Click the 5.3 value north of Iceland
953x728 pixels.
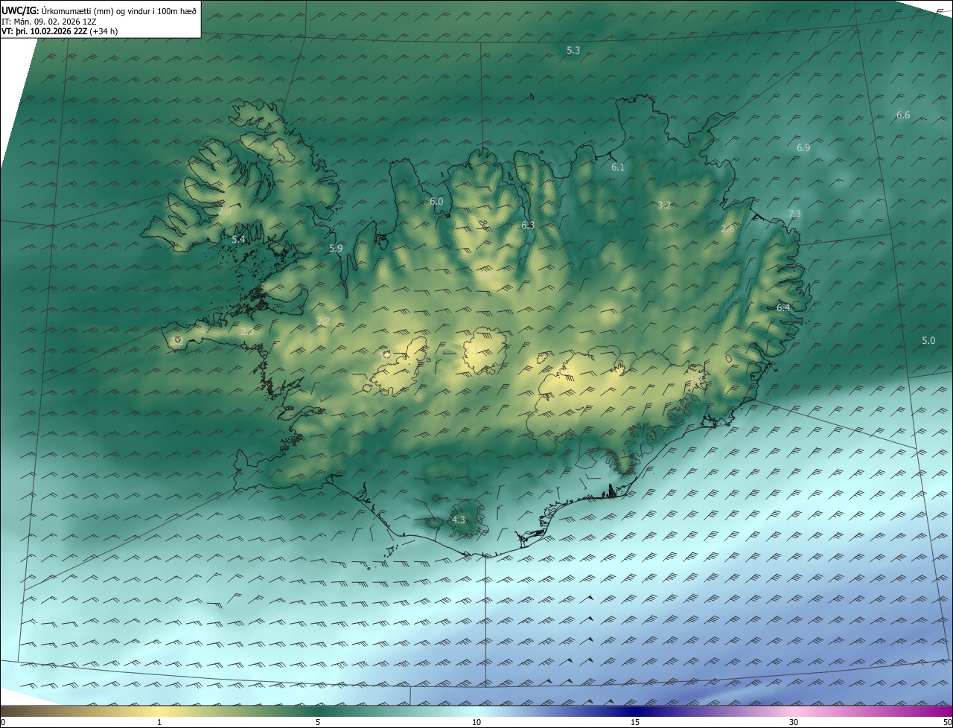pos(573,50)
